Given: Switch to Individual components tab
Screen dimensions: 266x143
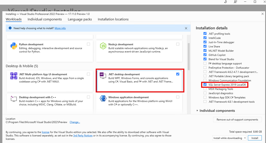Looking at the screenshot, I should [45, 19].
